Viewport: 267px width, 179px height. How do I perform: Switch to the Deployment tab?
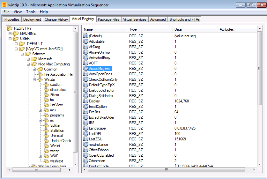(x=32, y=19)
